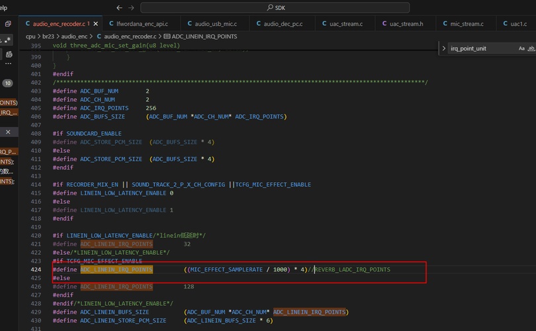Click RECORDER_MIX_EN on line 414
Image resolution: width=536 pixels, height=331 pixels.
click(x=92, y=185)
